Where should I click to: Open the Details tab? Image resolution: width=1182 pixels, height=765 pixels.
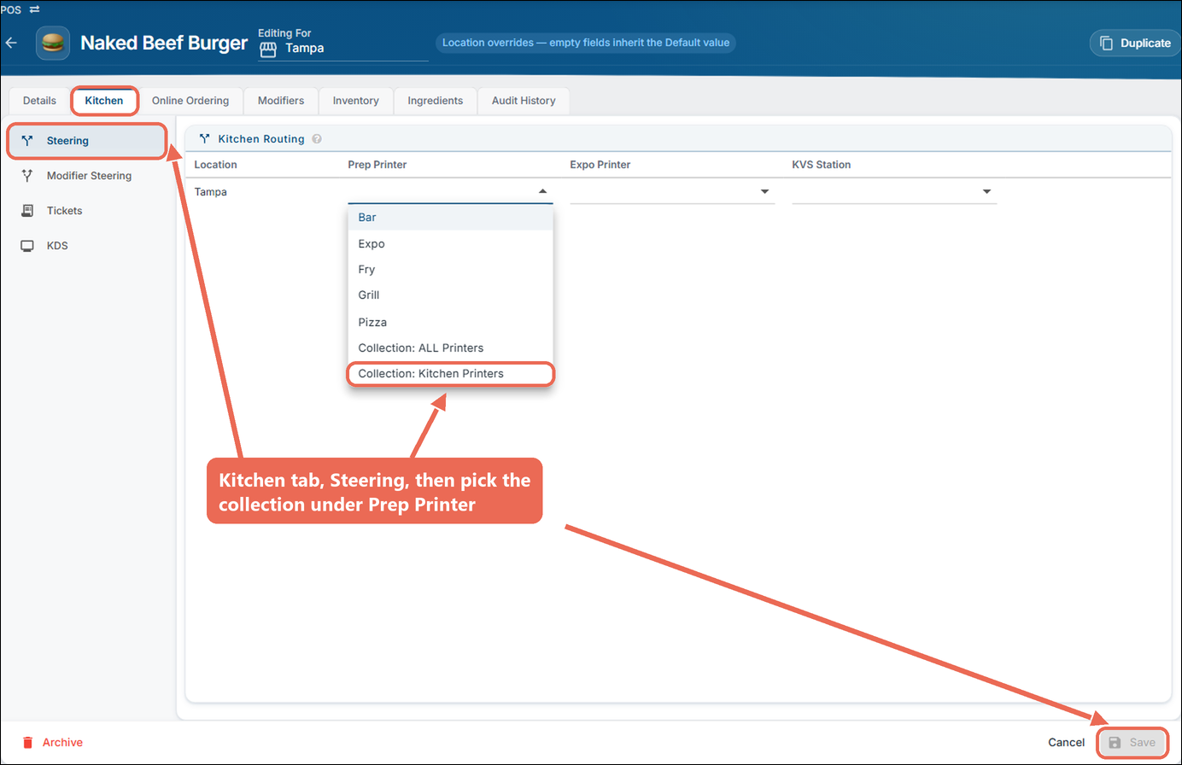coord(39,101)
